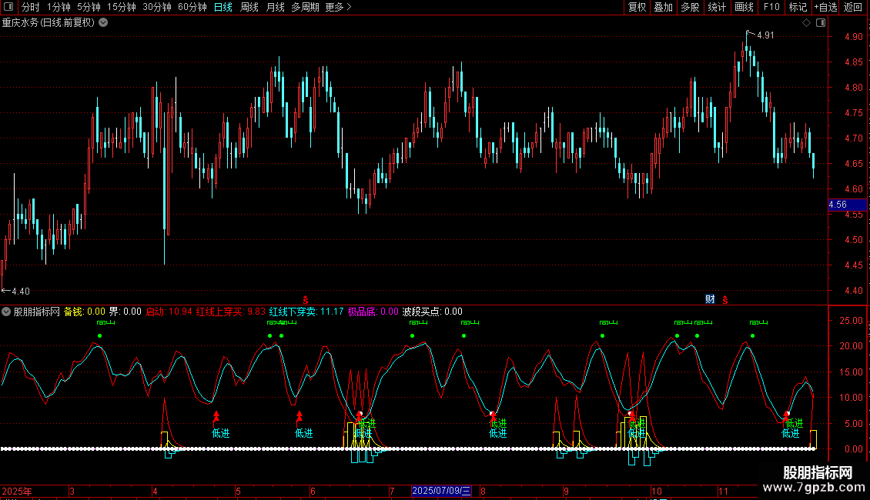
Task: Open the 画线 drawing tools
Action: point(744,7)
